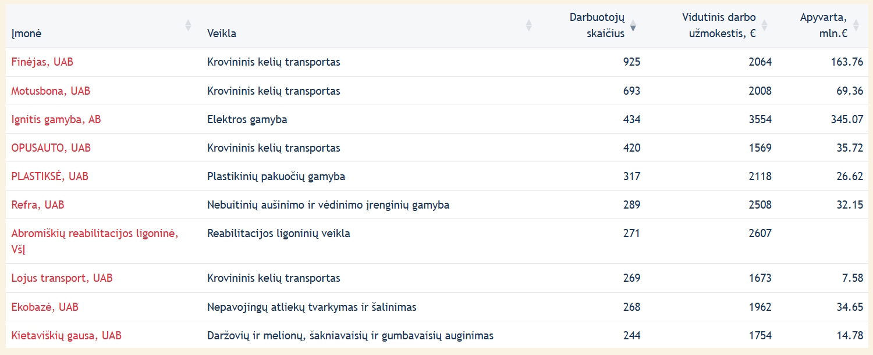Click the Veikla column header text
Viewport: 873px width, 355px height.
tap(222, 34)
